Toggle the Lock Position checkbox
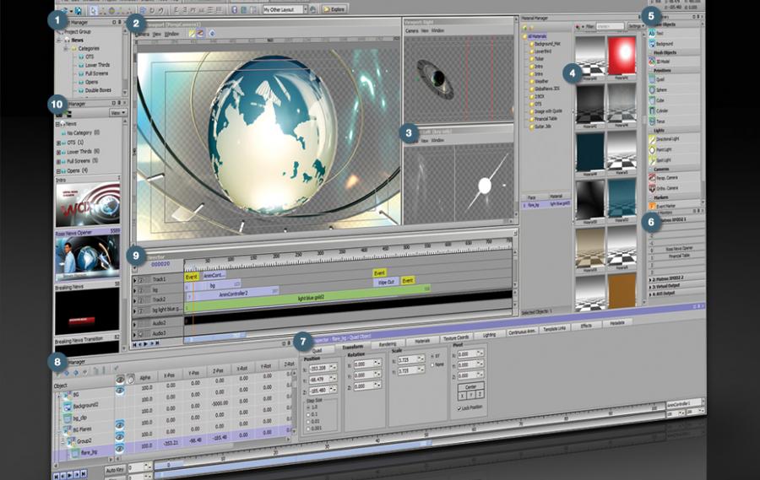Image resolution: width=760 pixels, height=480 pixels. pos(459,408)
